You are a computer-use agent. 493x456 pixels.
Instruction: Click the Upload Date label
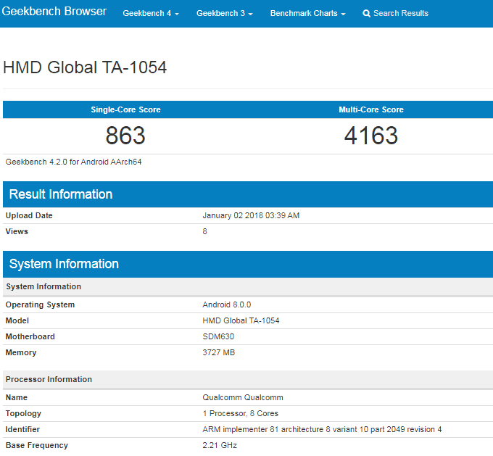pyautogui.click(x=29, y=215)
